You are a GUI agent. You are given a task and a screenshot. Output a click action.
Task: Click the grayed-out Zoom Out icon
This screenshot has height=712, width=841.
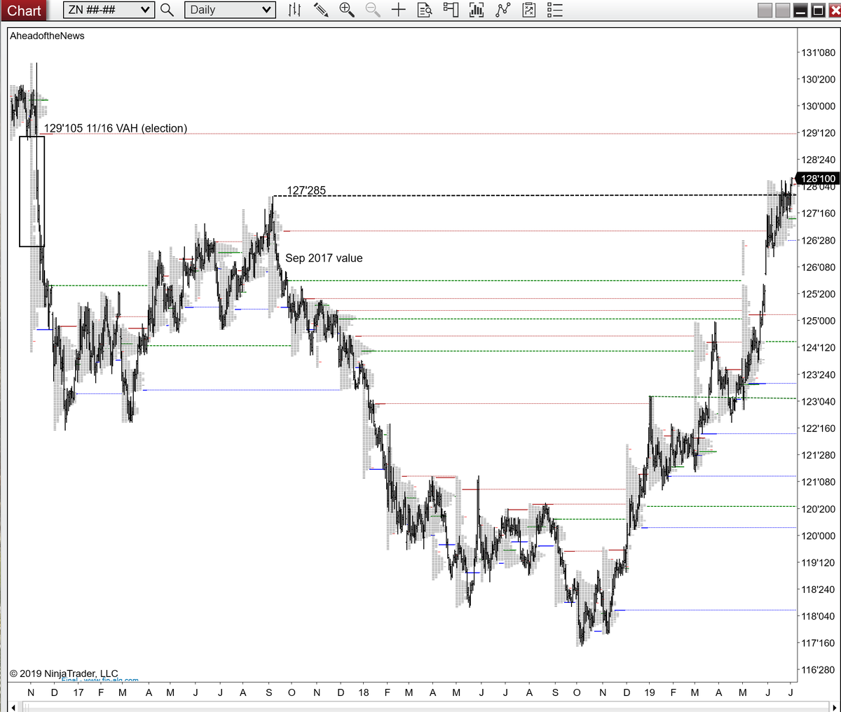(372, 10)
